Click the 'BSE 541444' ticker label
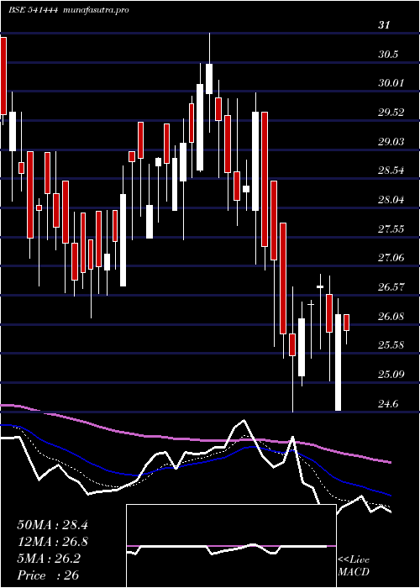Screen dimensions: 420x588 tap(33, 10)
